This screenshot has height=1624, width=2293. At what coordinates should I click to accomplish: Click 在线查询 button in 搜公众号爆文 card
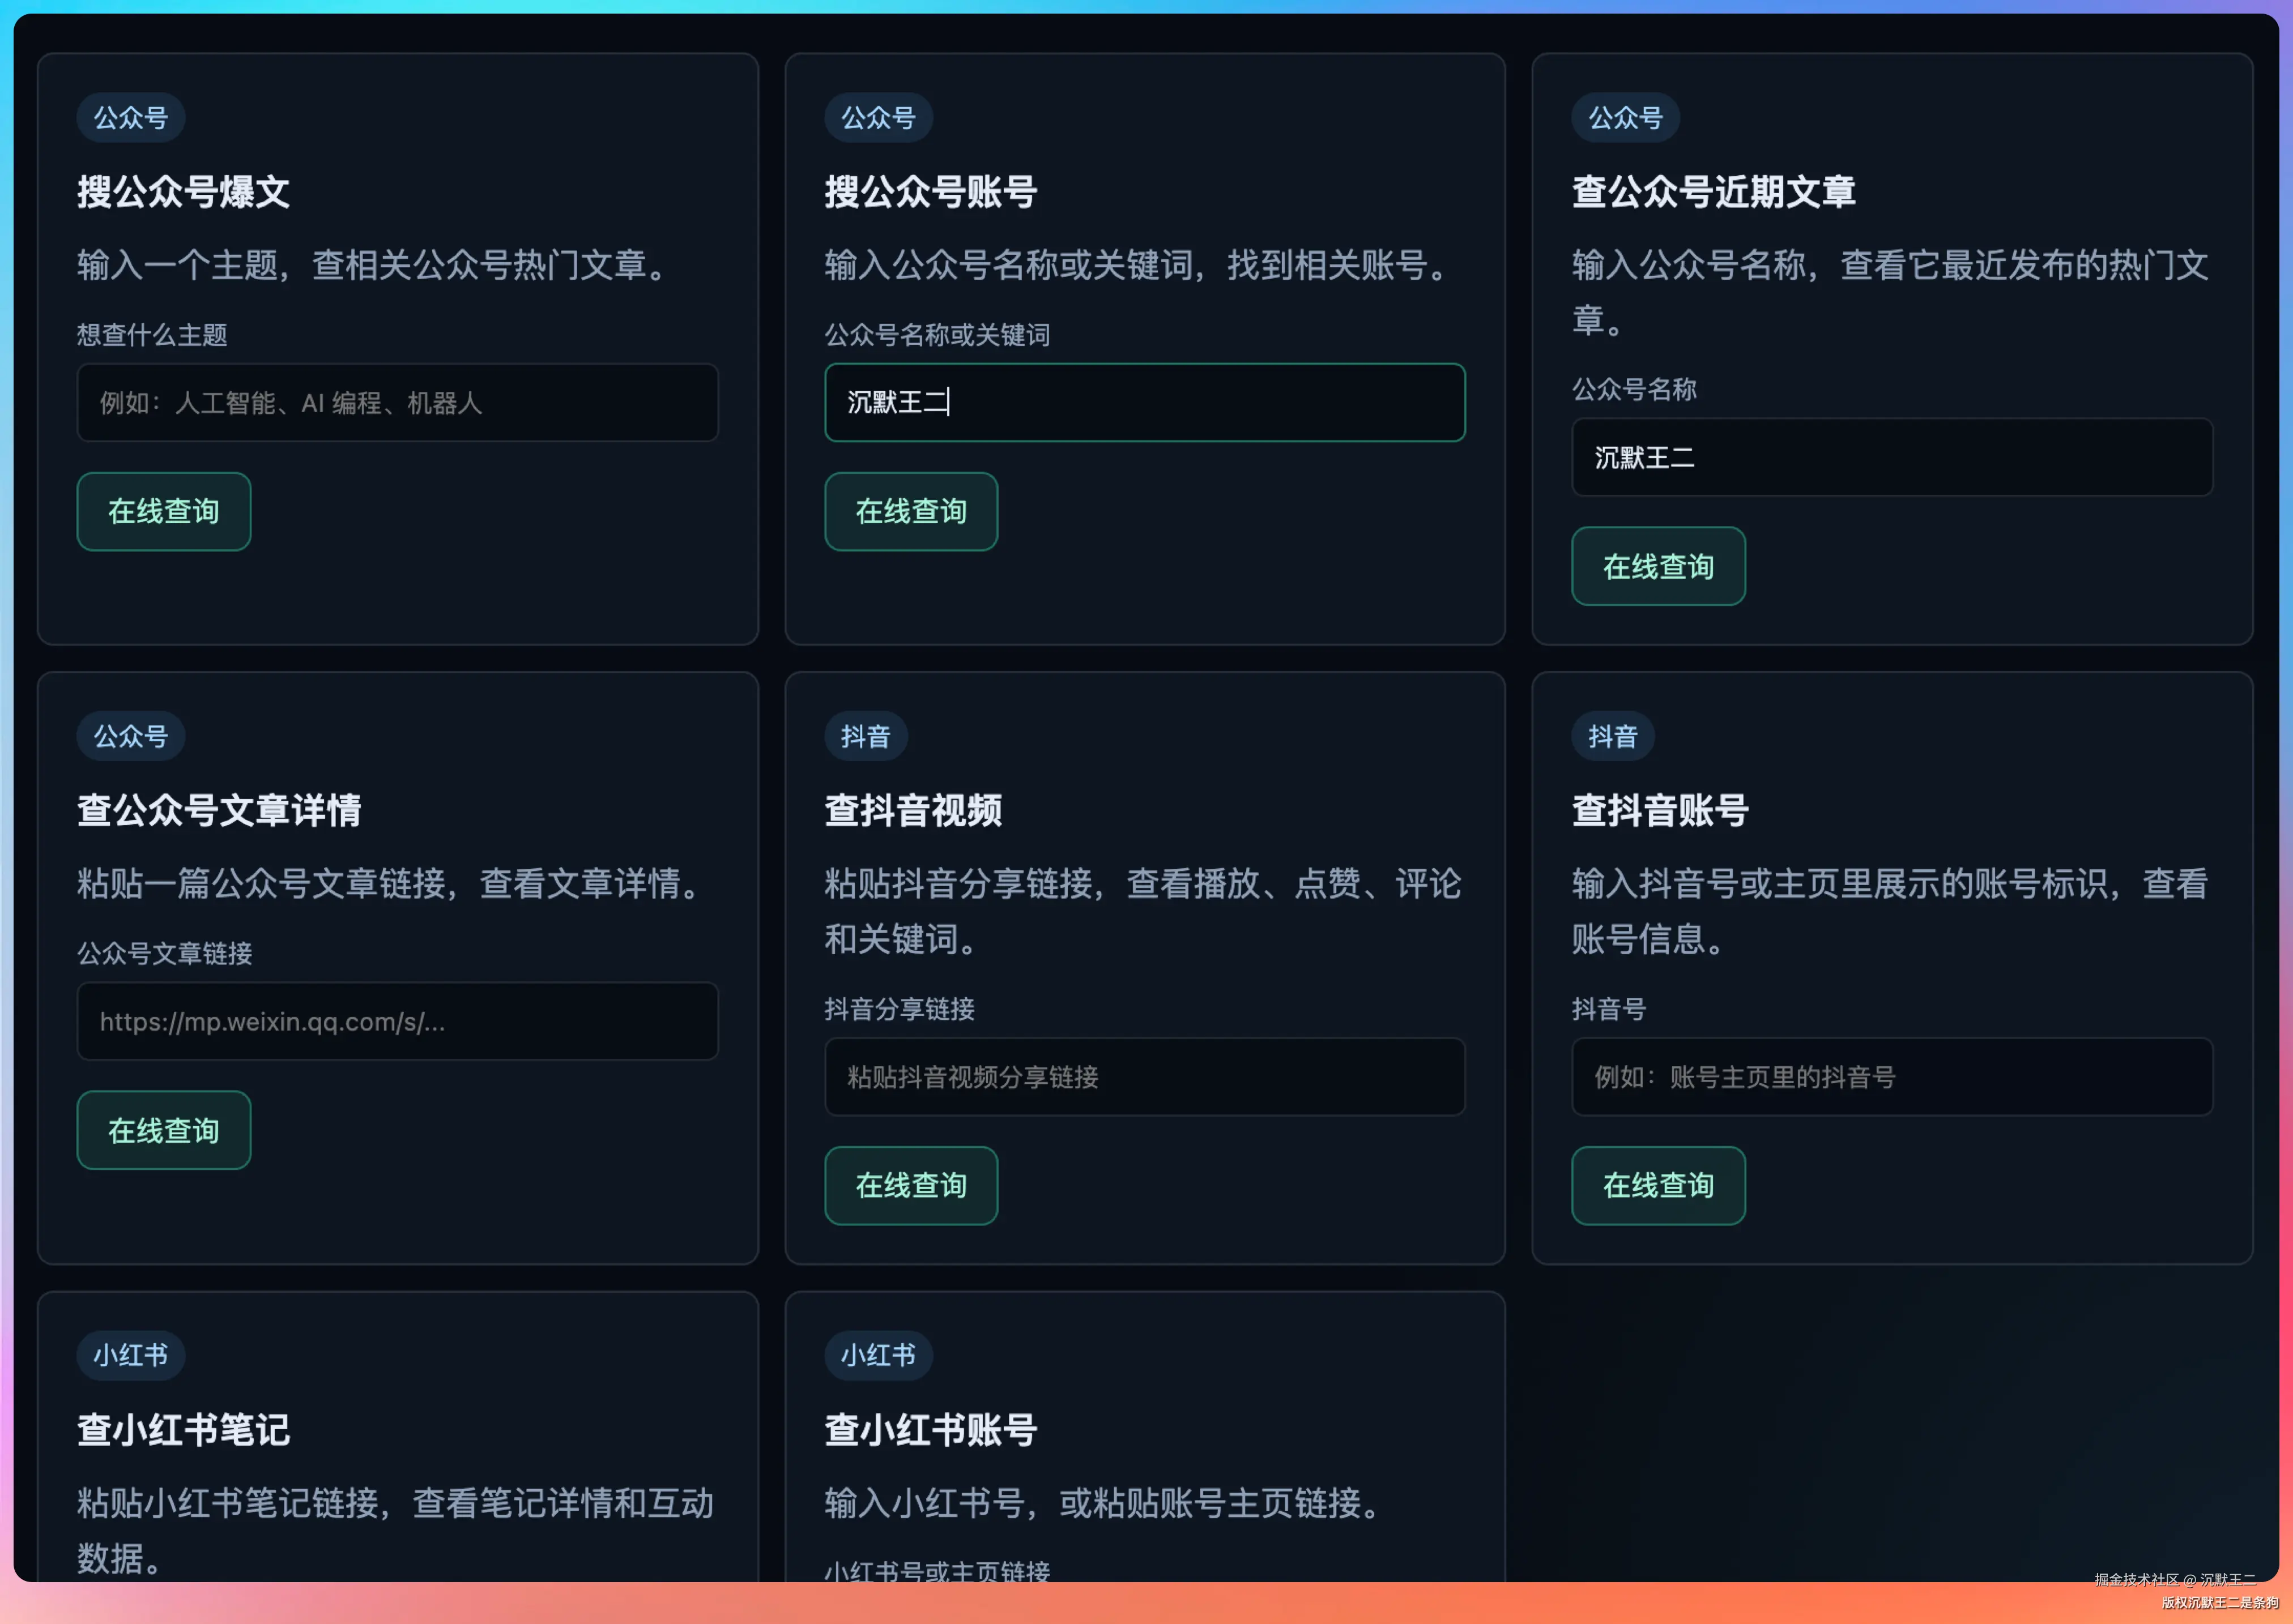[x=164, y=511]
